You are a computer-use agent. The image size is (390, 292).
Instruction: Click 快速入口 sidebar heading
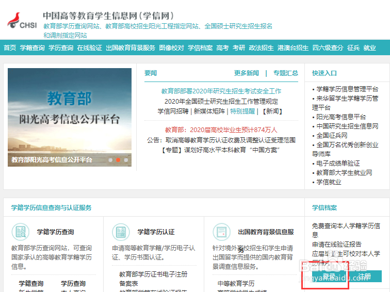tap(324, 73)
